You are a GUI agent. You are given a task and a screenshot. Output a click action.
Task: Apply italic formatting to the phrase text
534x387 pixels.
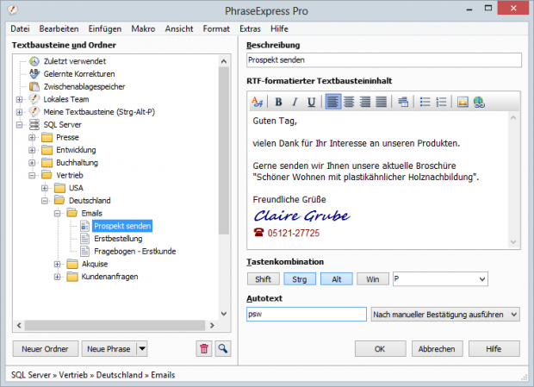[293, 102]
